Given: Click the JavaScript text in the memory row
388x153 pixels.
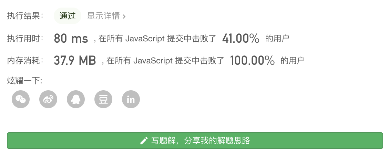Looking at the screenshot, I should (x=153, y=60).
